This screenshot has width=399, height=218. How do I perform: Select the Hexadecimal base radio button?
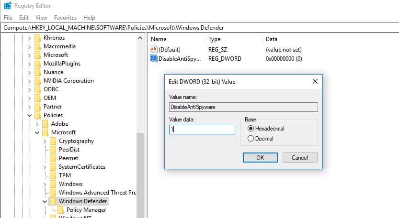click(251, 129)
